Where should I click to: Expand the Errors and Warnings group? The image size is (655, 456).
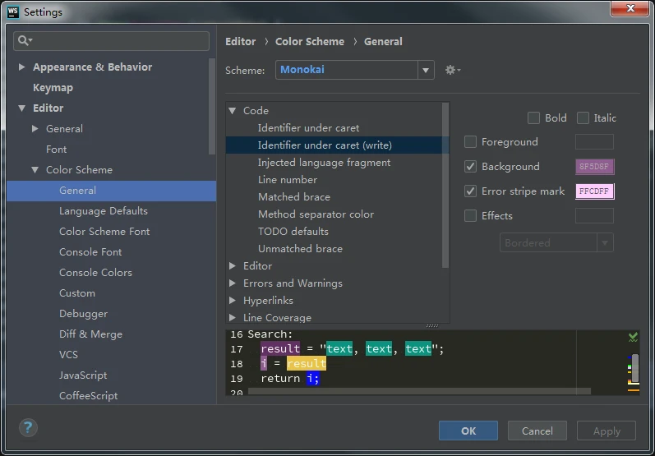[233, 283]
